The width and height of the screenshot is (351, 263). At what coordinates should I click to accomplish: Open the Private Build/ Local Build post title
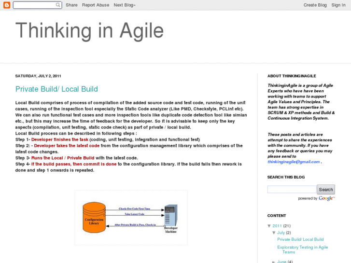[x=56, y=89]
